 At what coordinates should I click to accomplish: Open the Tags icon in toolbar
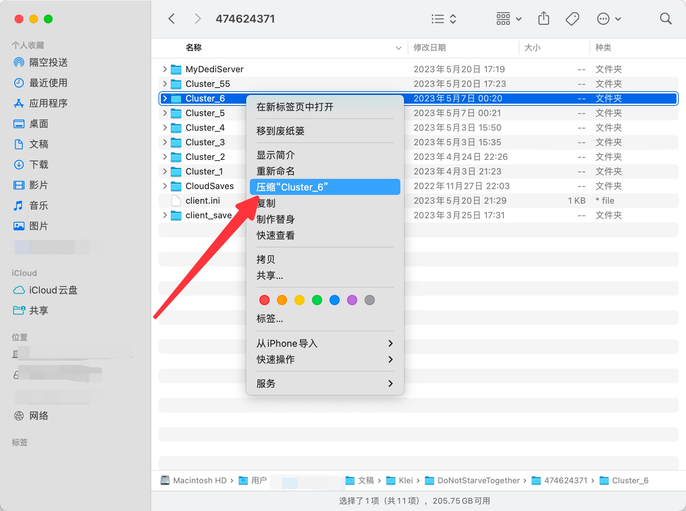(572, 19)
